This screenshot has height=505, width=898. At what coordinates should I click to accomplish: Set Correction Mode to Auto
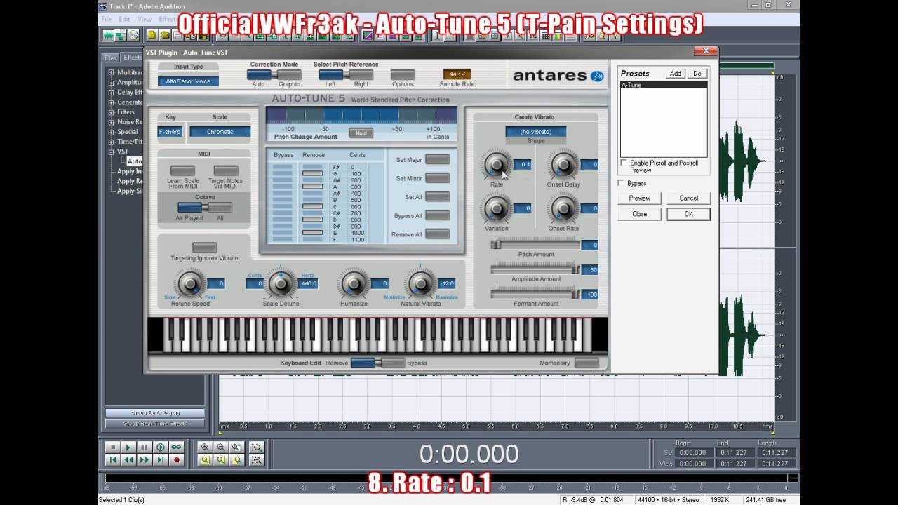coord(259,74)
